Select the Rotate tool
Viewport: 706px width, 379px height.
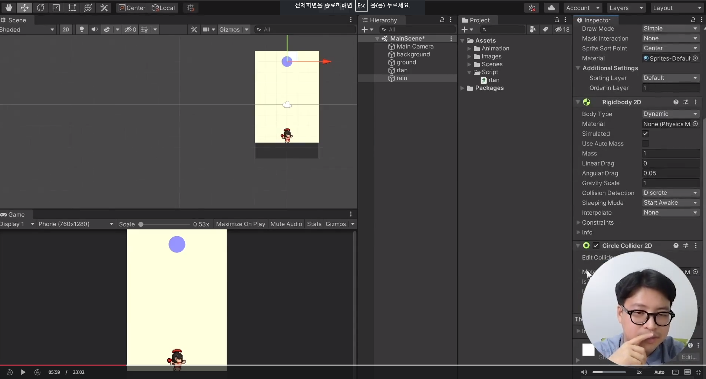40,8
